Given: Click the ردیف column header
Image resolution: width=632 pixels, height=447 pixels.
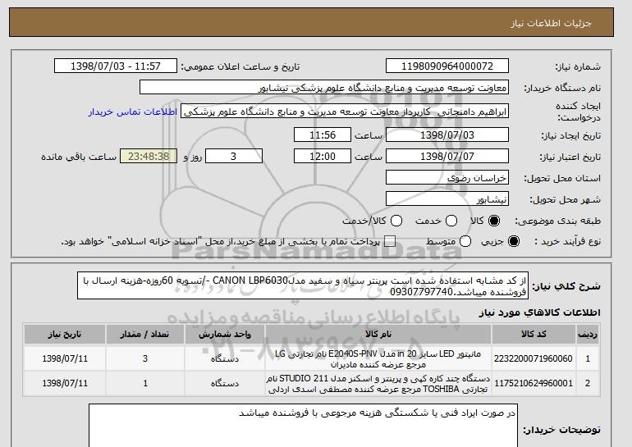Looking at the screenshot, I should tap(587, 335).
